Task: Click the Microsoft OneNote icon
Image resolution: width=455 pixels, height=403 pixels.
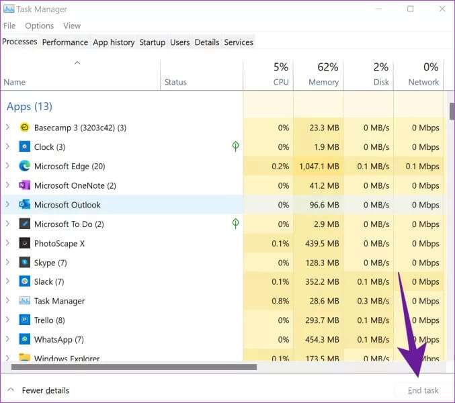Action: (25, 185)
